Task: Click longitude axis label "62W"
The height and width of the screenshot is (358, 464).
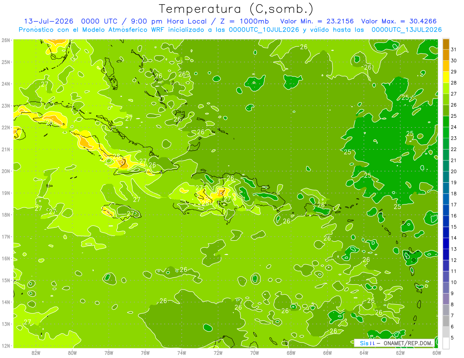Action: coord(400,353)
